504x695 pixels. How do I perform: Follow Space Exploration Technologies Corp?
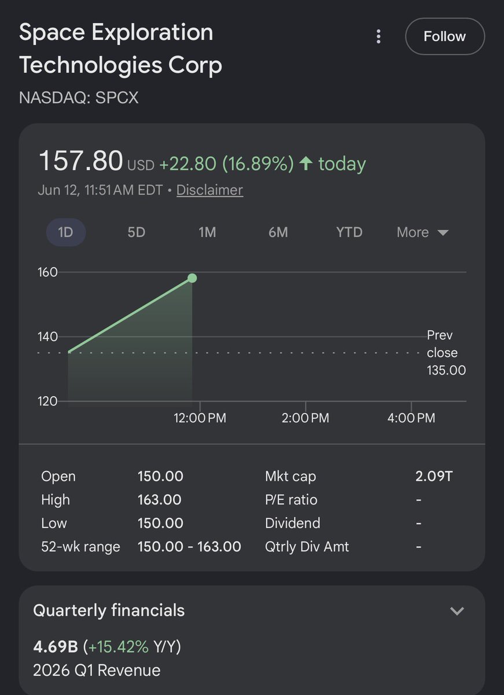[x=444, y=36]
